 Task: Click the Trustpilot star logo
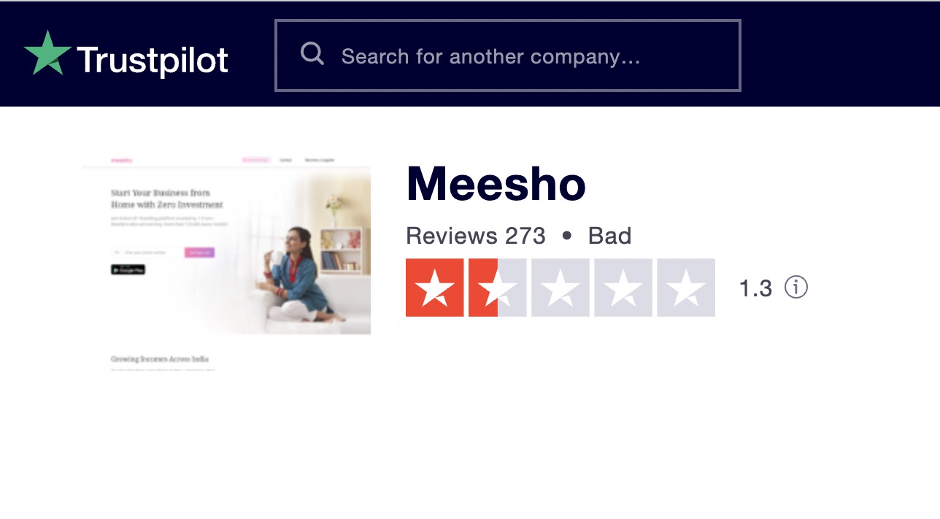click(46, 54)
